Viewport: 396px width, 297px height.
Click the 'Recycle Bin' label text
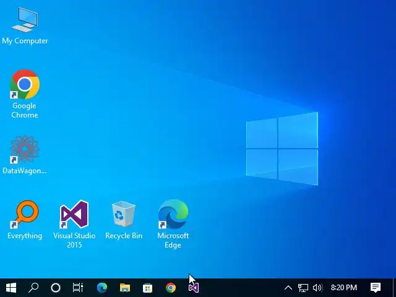pyautogui.click(x=124, y=236)
